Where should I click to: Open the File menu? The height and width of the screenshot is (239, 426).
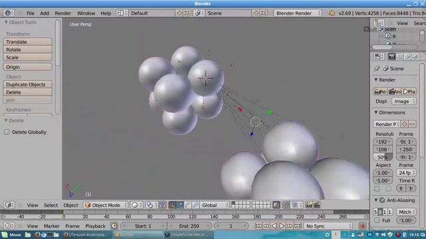pos(31,13)
